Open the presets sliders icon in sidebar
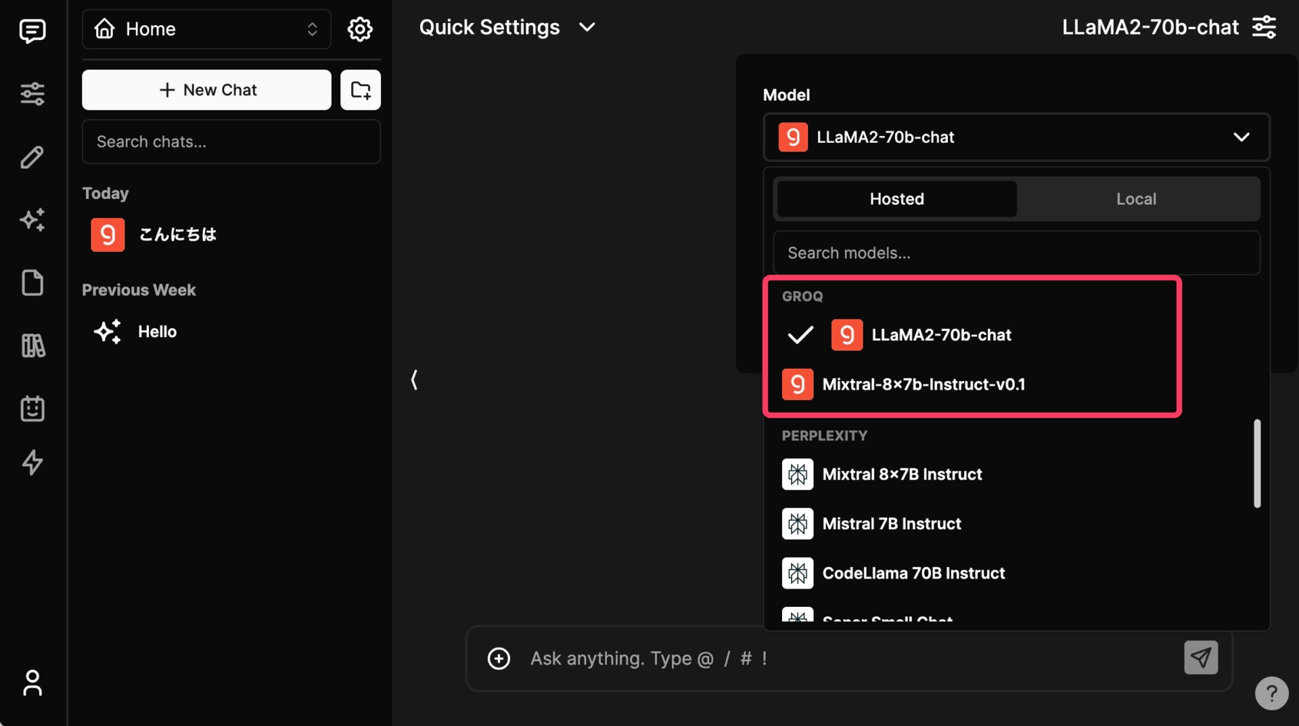 (x=32, y=93)
